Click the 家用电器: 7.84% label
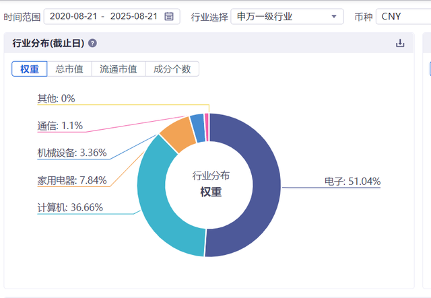The image size is (431, 298). (72, 180)
